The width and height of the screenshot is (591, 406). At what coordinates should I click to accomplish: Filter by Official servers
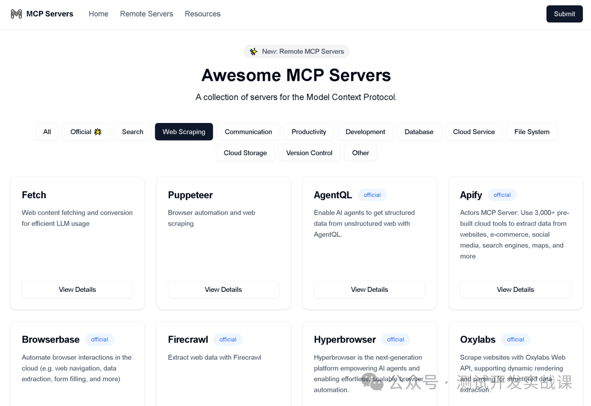click(86, 132)
